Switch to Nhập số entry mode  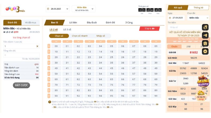pyautogui.click(x=100, y=36)
